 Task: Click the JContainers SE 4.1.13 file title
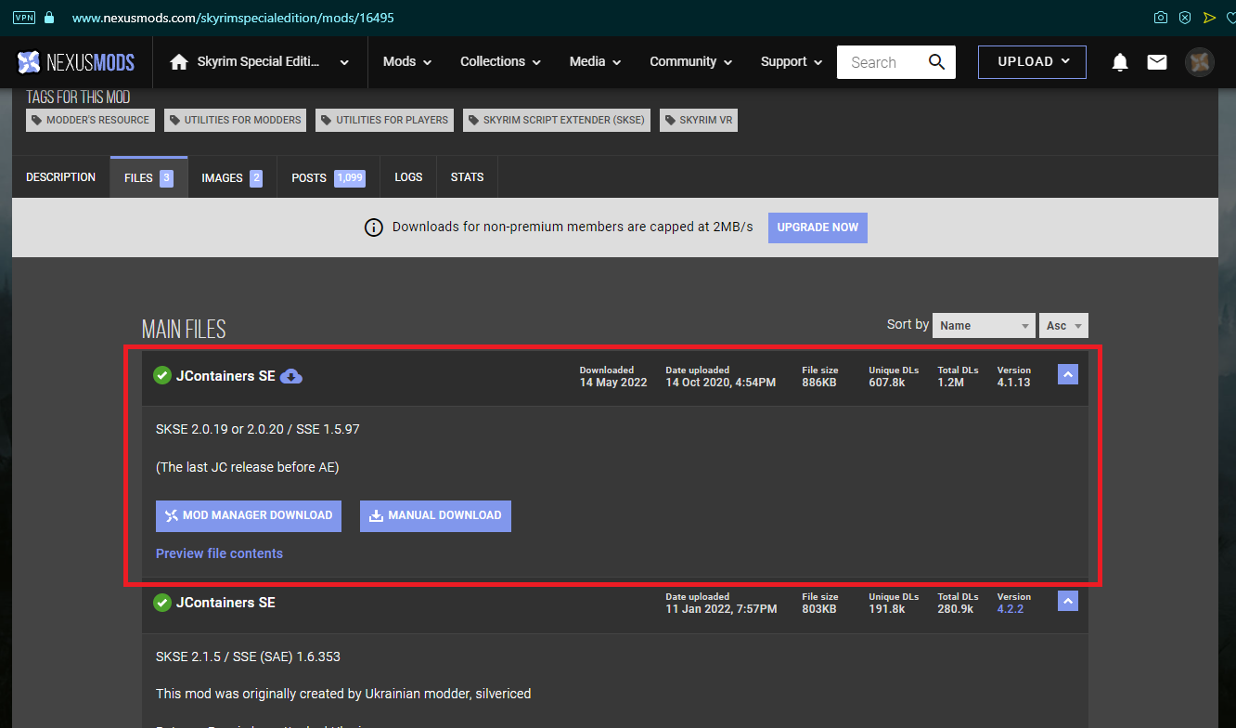tap(225, 376)
